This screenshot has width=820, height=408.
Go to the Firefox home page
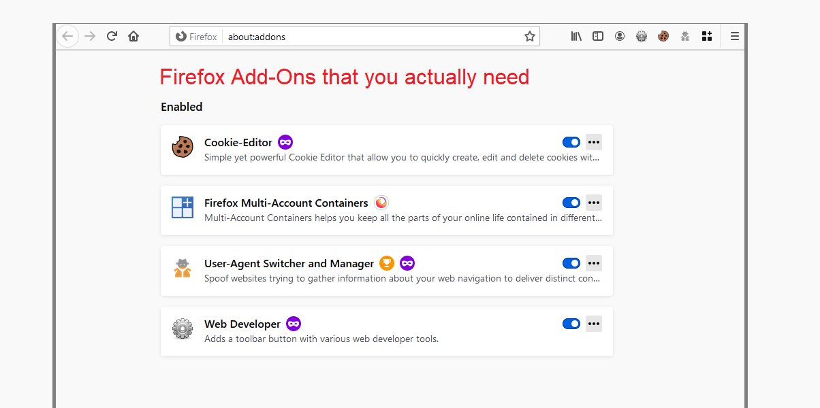coord(133,37)
